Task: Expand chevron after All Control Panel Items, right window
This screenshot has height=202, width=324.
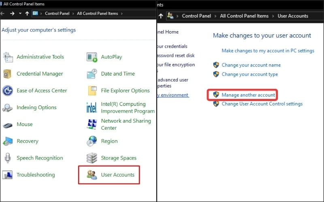Action: point(273,16)
